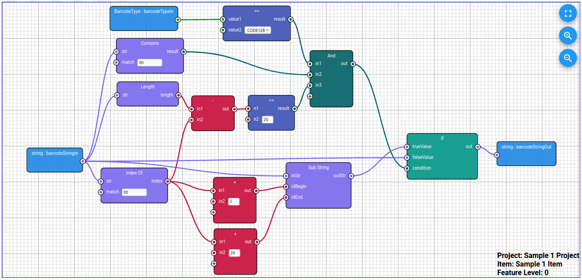The height and width of the screenshot is (280, 582).
Task: Click the Sub String idEnd input port
Action: point(286,197)
